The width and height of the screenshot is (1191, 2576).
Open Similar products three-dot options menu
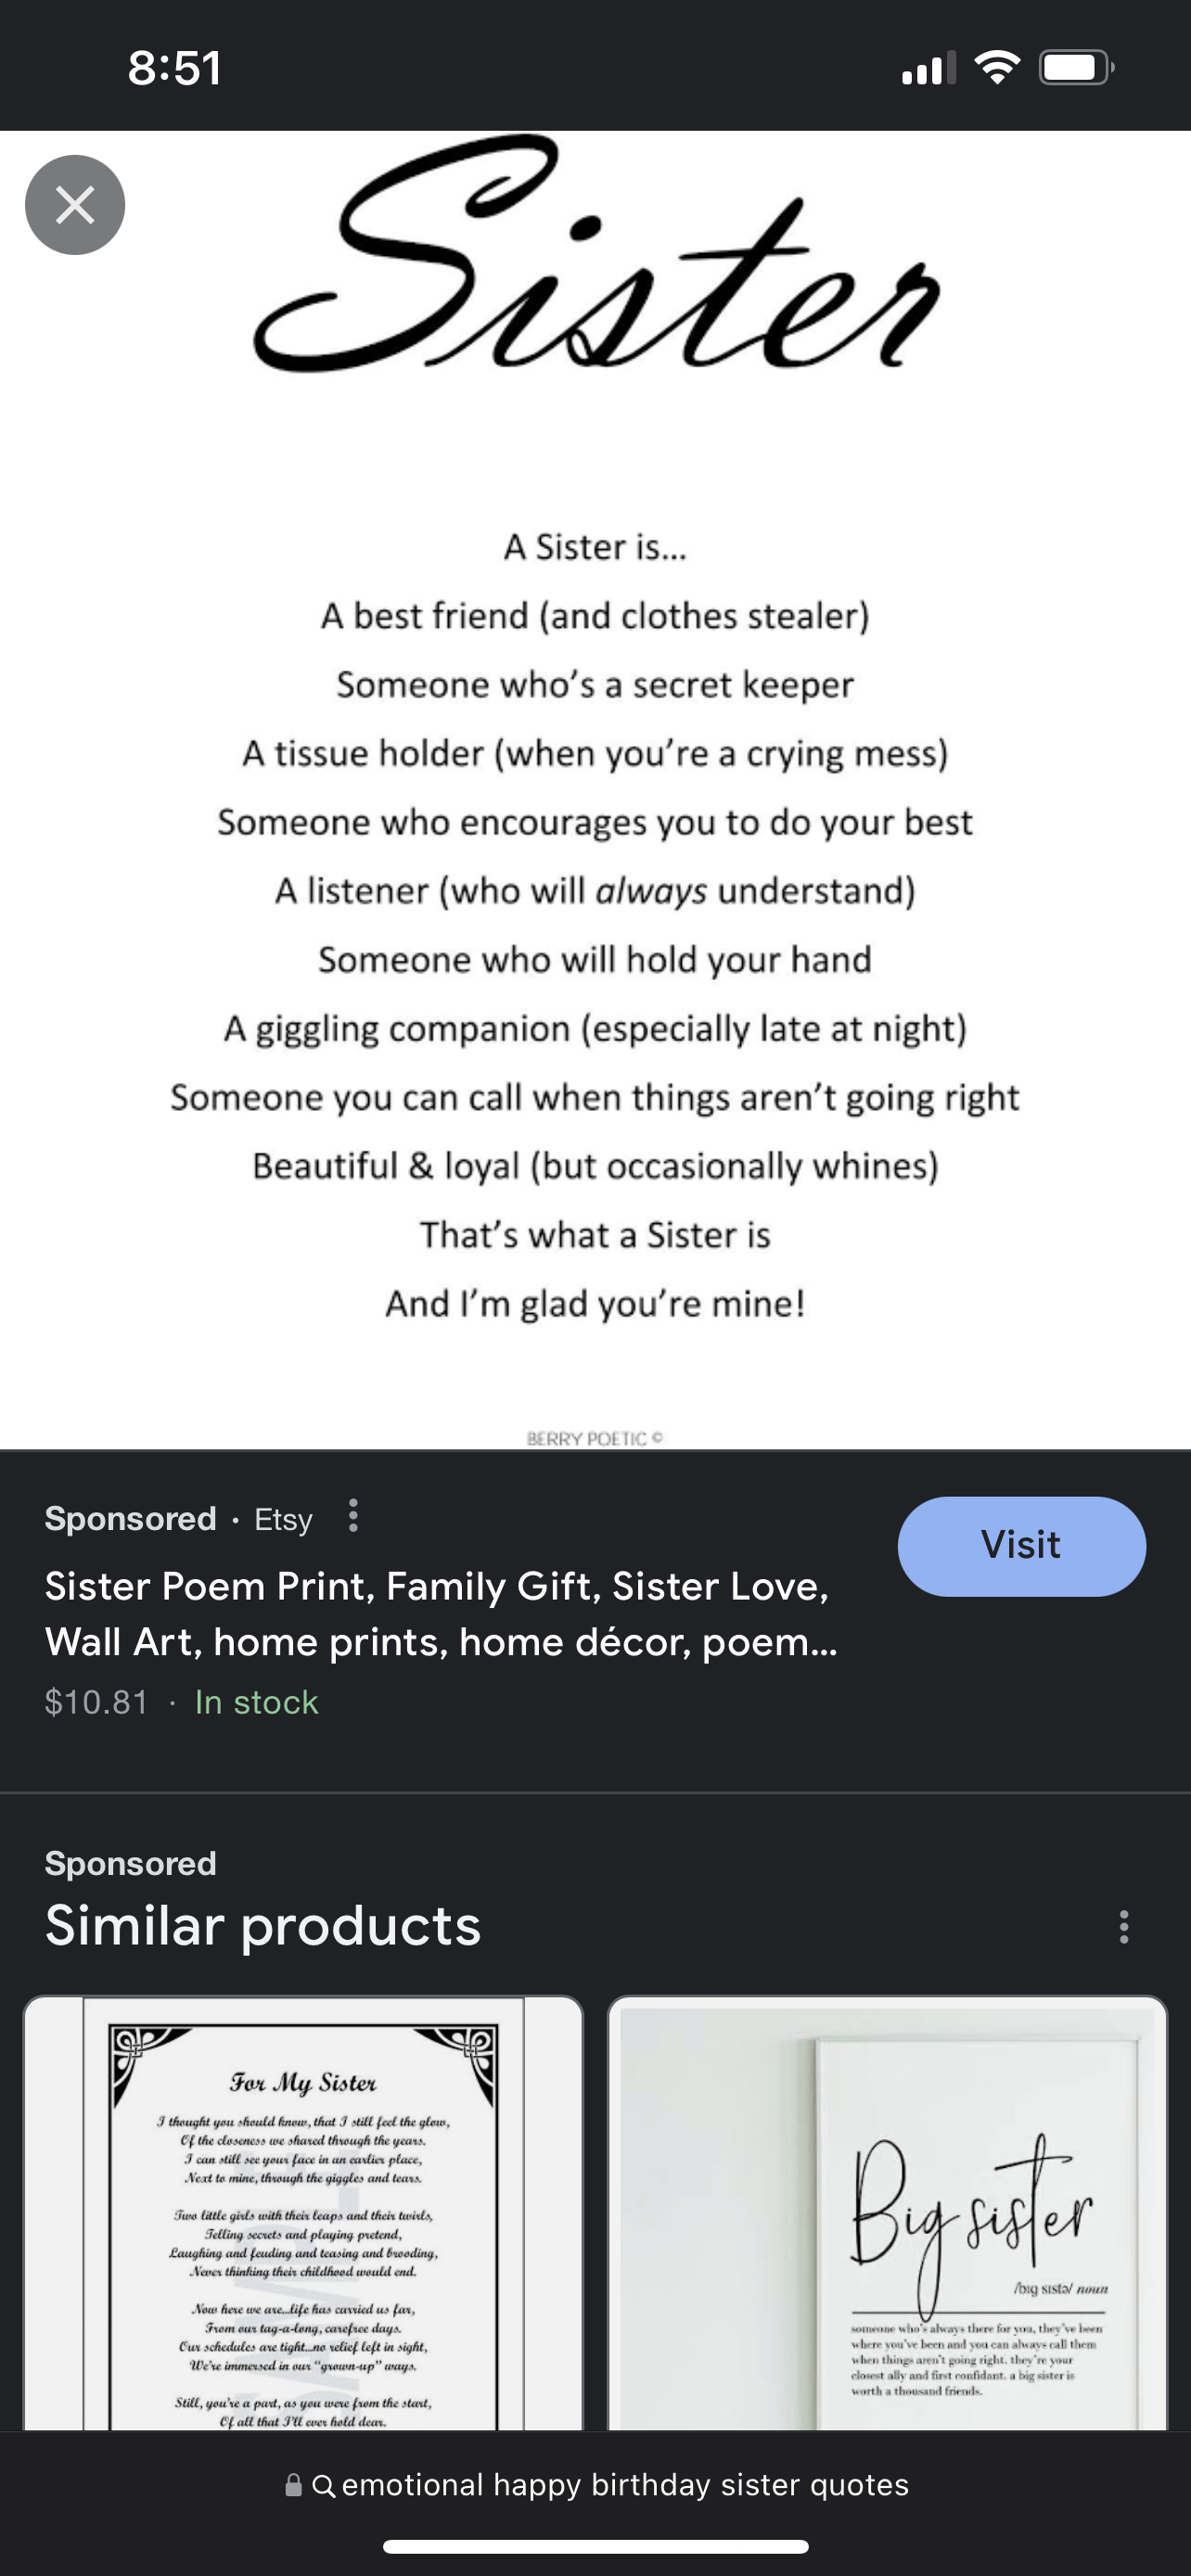(1124, 1926)
